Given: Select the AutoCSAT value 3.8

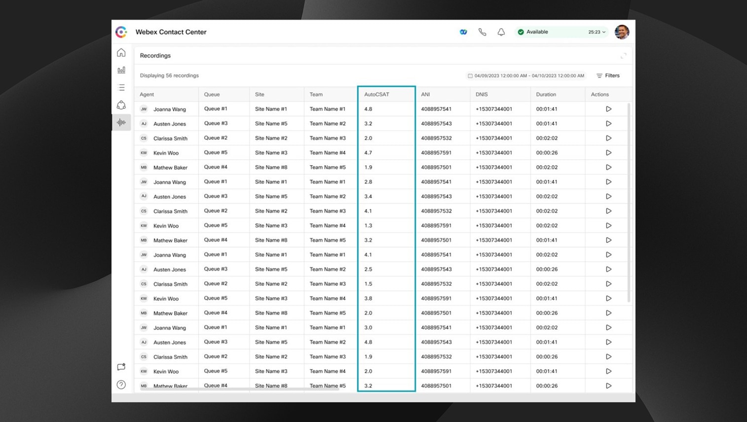Looking at the screenshot, I should [x=368, y=299].
